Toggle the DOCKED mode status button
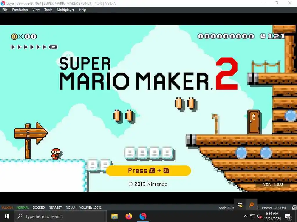297x222 pixels. [39, 208]
